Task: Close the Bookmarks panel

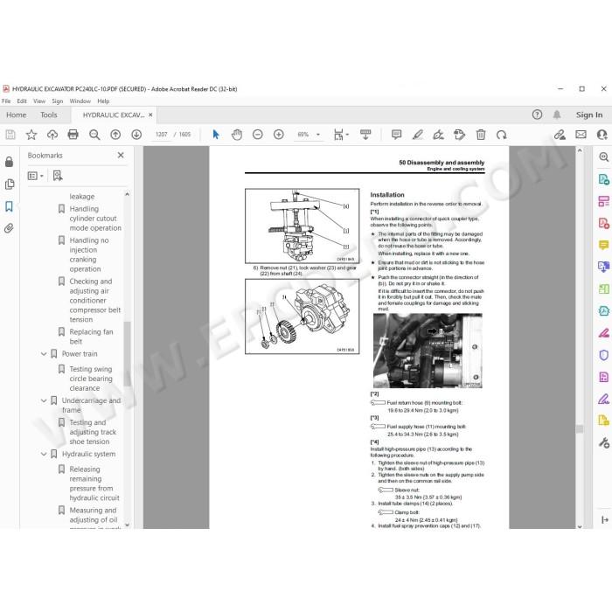Action: (121, 156)
